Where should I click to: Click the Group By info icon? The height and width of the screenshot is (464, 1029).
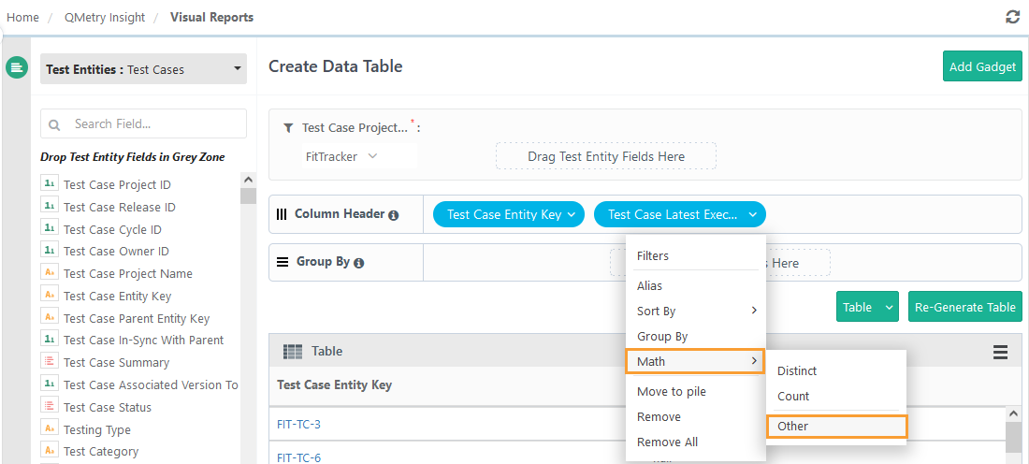[358, 263]
